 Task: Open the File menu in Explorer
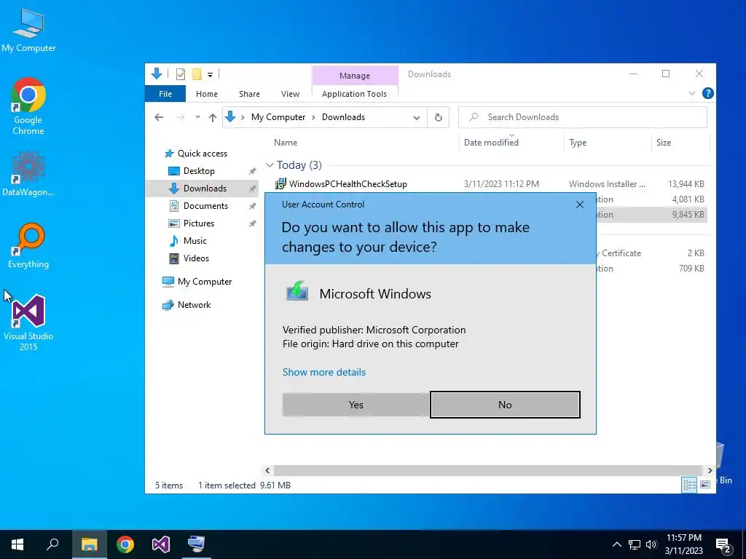[x=165, y=94]
